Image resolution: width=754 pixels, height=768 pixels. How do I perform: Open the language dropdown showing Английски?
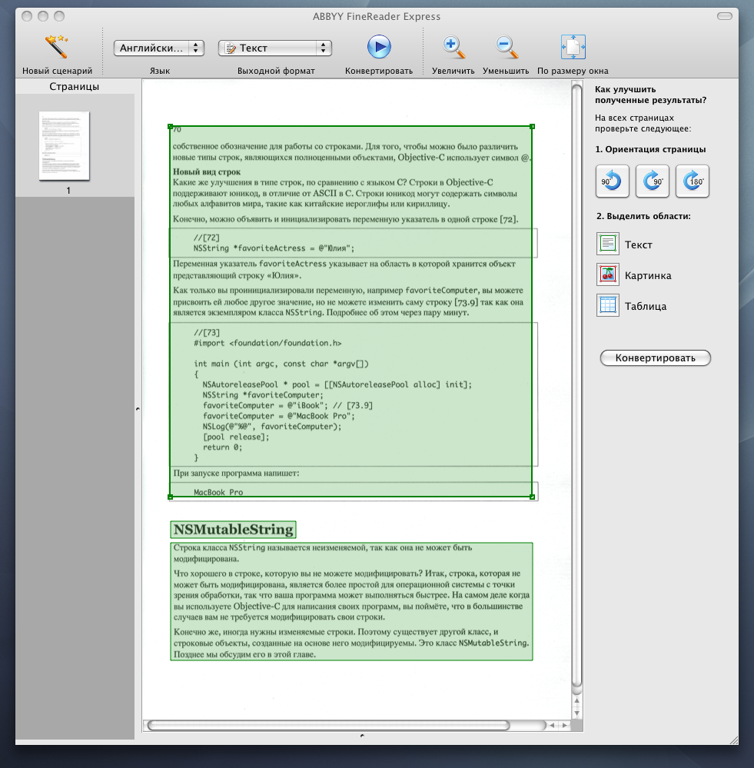pos(158,48)
